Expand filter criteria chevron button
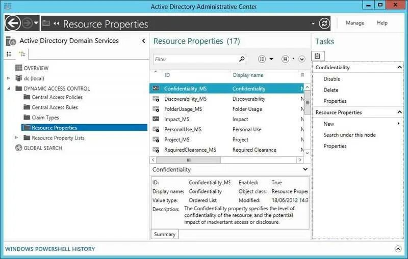The width and height of the screenshot is (408, 259). tap(302, 59)
